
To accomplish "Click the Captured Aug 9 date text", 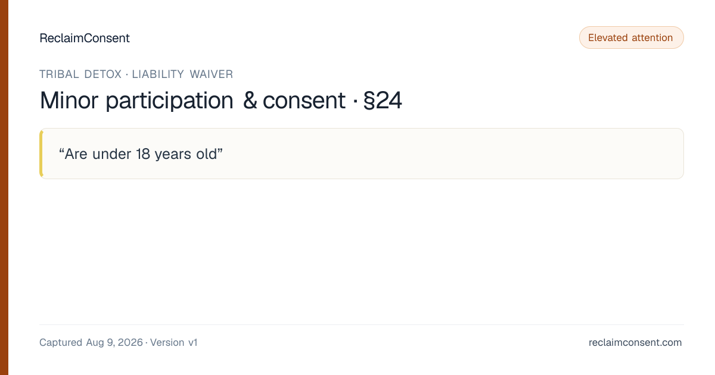I will [91, 342].
